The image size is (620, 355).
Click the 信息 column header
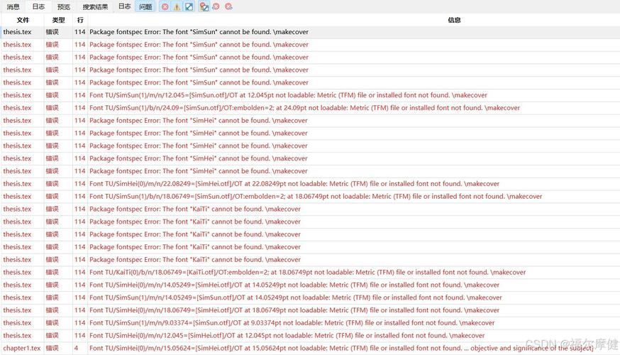(454, 20)
